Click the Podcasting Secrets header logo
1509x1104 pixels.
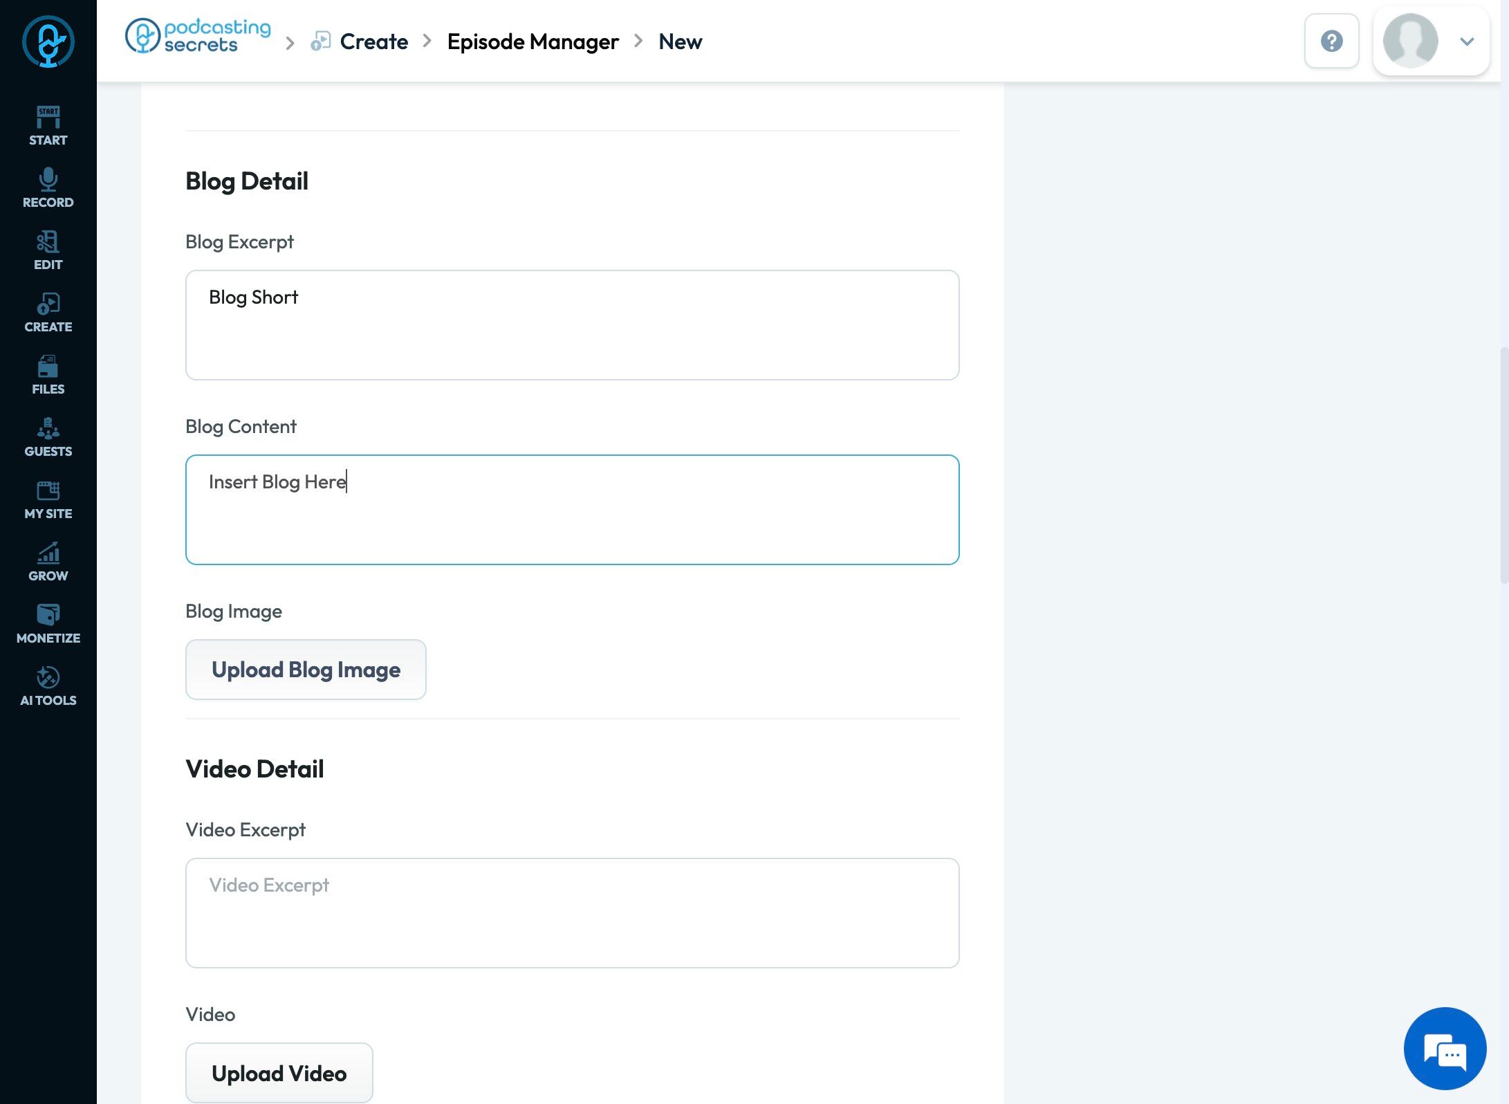[198, 36]
